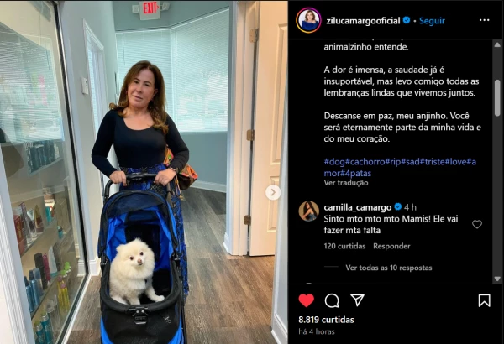This screenshot has width=504, height=344.
Task: Click the Seguir follow button
Action: 432,21
